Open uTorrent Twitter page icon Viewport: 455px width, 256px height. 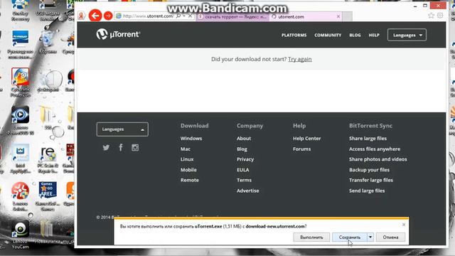coord(106,147)
